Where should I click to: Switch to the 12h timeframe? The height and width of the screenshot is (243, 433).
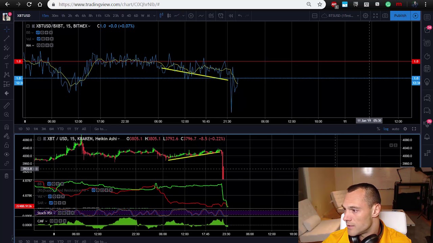(x=107, y=16)
